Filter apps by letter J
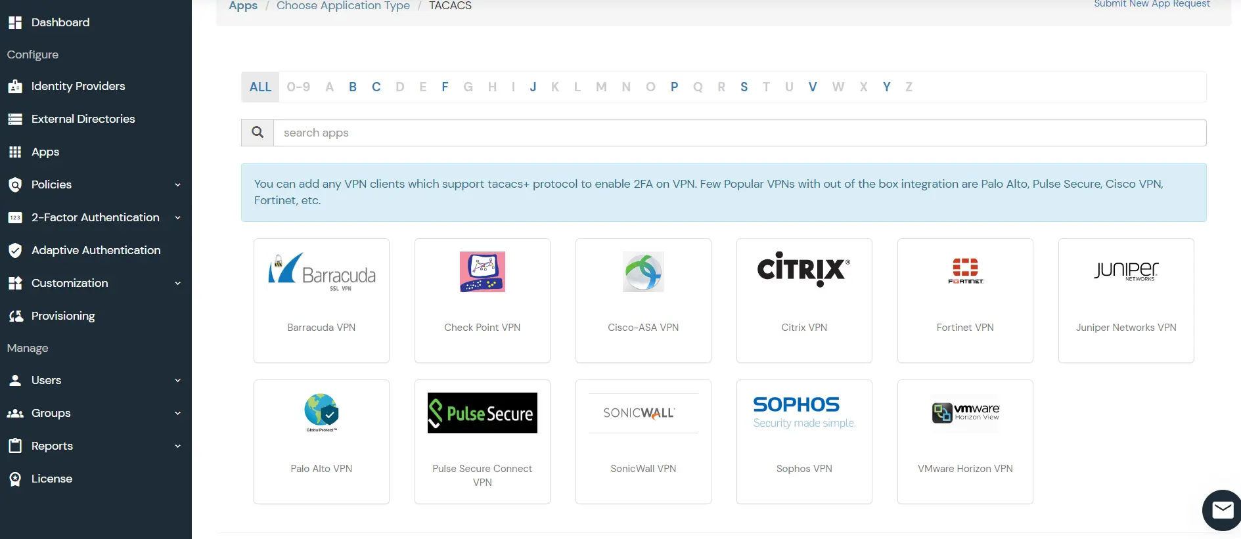The height and width of the screenshot is (539, 1241). 533,87
